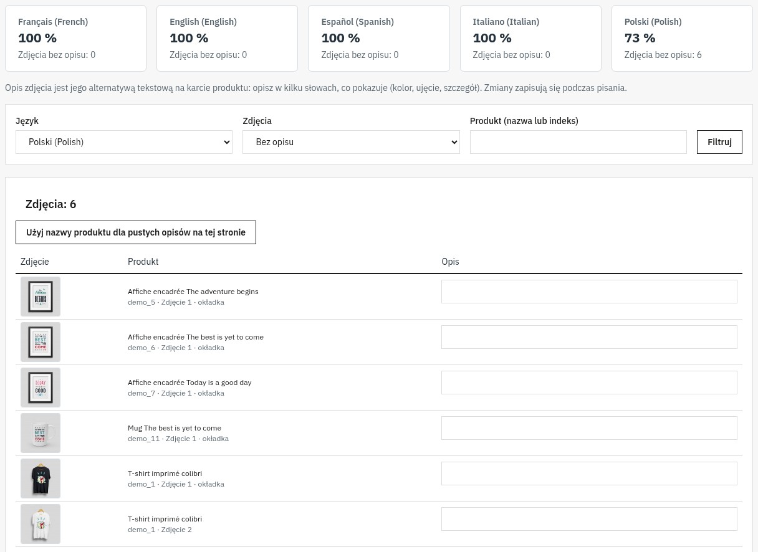Open the thumbnail for Affiche encadrée Today is a good day
The width and height of the screenshot is (758, 552).
point(41,388)
